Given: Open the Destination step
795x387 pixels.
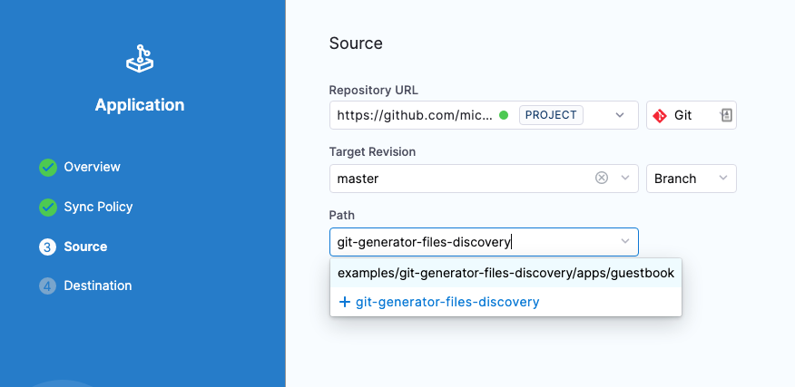Looking at the screenshot, I should (97, 286).
